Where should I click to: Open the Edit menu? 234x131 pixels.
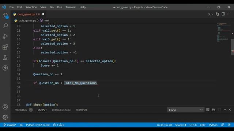coord(19,7)
